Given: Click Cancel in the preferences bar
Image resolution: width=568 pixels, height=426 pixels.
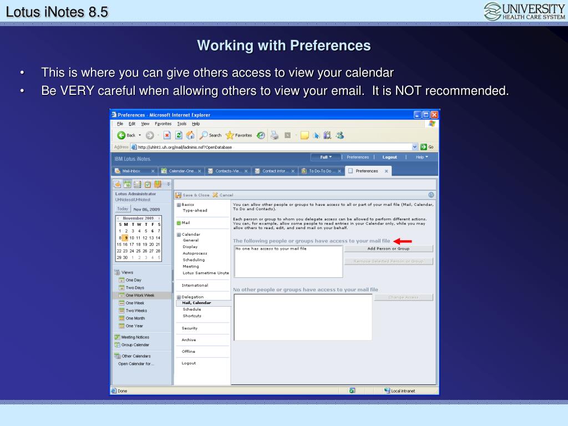Looking at the screenshot, I should [x=223, y=195].
